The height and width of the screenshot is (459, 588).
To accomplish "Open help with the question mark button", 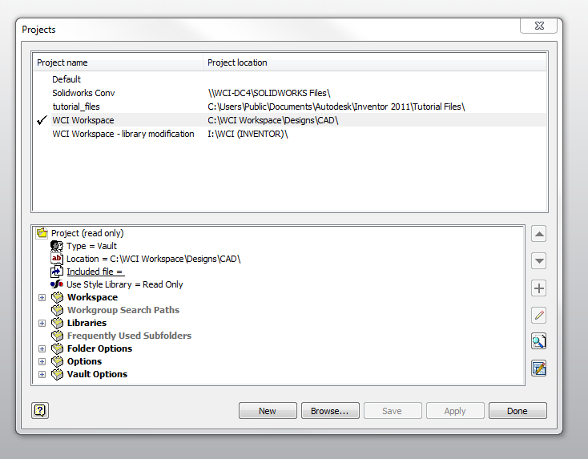I will coord(40,410).
